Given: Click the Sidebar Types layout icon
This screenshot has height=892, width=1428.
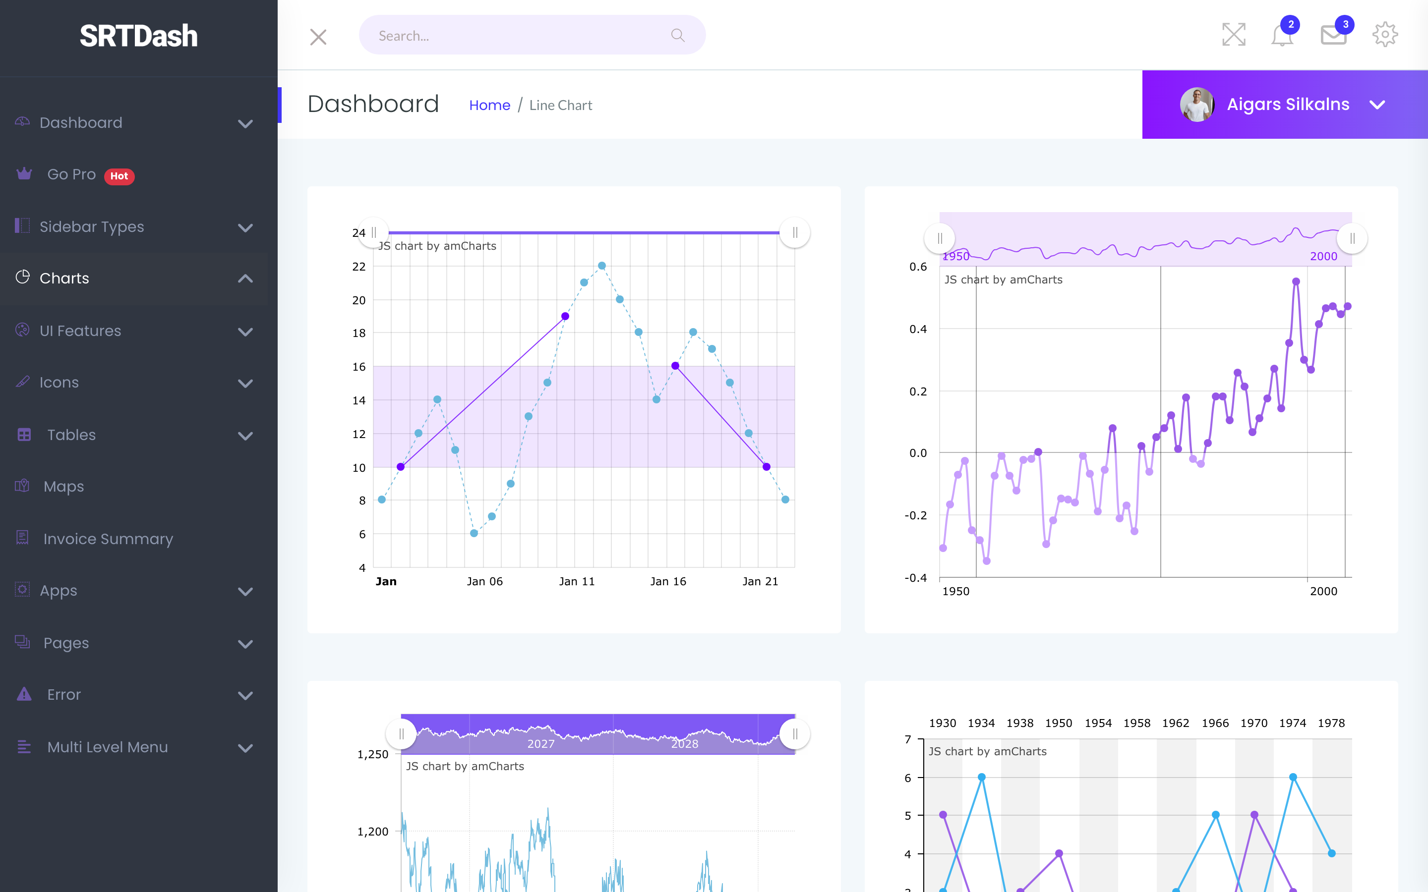Looking at the screenshot, I should point(22,225).
